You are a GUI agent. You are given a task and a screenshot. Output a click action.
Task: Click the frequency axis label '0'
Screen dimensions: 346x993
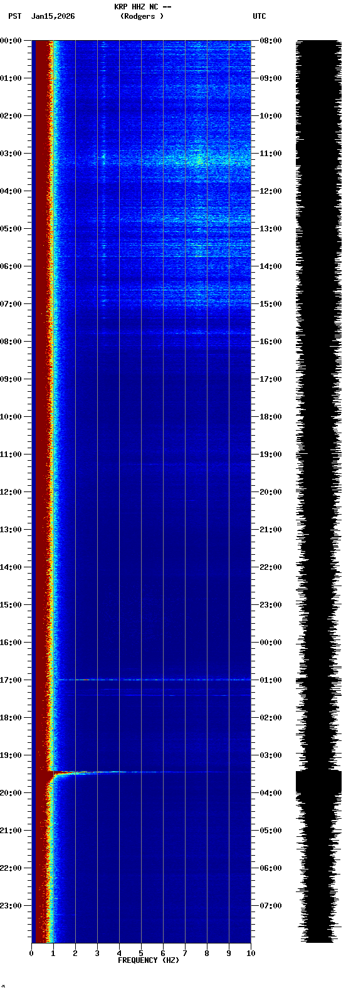[31, 954]
